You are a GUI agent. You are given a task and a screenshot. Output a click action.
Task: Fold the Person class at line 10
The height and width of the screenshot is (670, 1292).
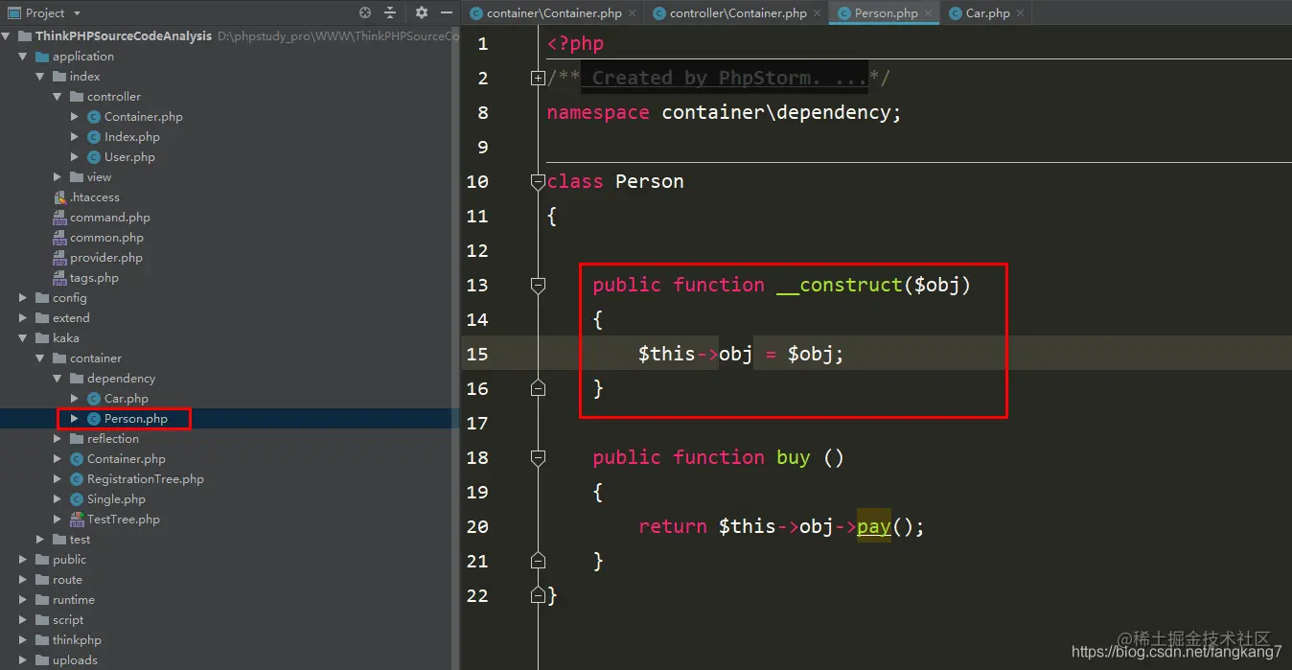click(538, 181)
